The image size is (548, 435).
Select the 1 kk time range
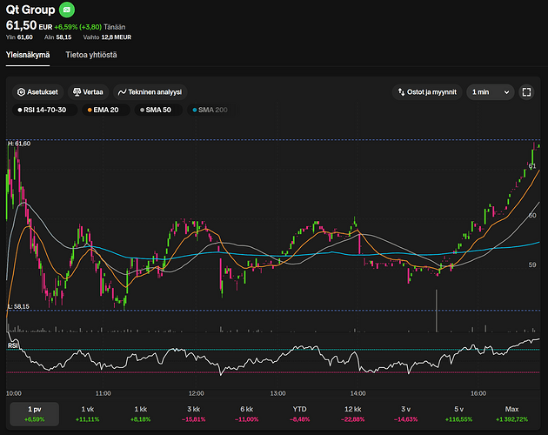pyautogui.click(x=141, y=414)
